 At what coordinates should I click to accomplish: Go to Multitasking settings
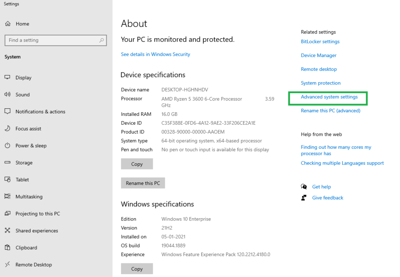point(29,197)
